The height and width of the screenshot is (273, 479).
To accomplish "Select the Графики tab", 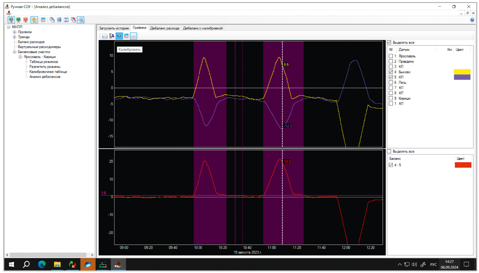I will click(x=140, y=28).
